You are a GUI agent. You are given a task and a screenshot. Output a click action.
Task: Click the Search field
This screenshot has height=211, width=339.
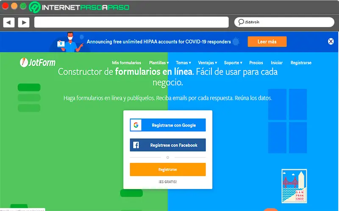pyautogui.click(x=284, y=22)
